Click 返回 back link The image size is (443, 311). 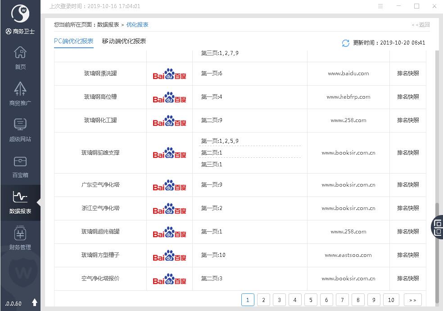pyautogui.click(x=421, y=25)
